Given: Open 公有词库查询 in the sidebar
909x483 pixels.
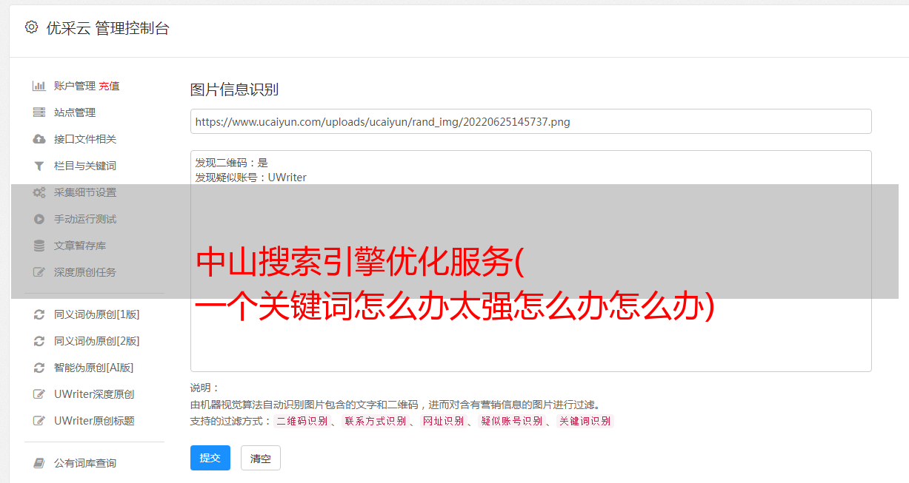Looking at the screenshot, I should [85, 463].
